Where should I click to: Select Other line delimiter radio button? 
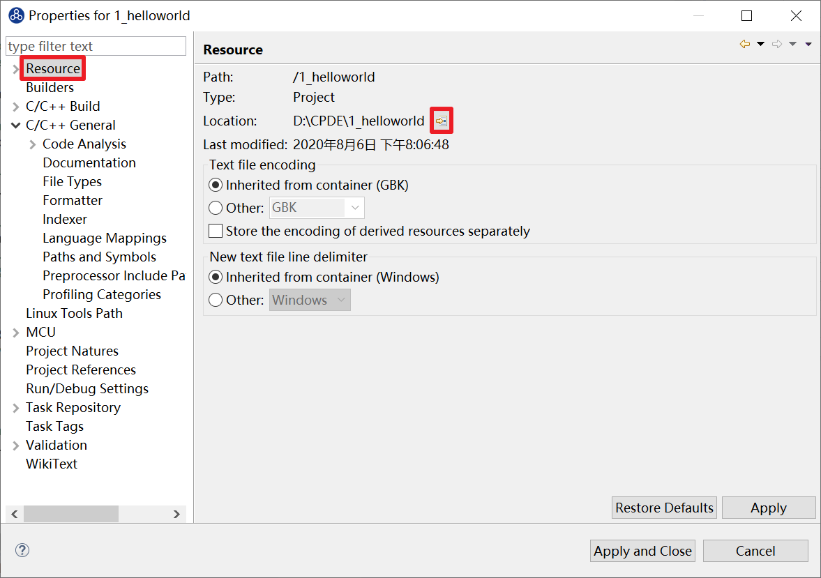[216, 300]
